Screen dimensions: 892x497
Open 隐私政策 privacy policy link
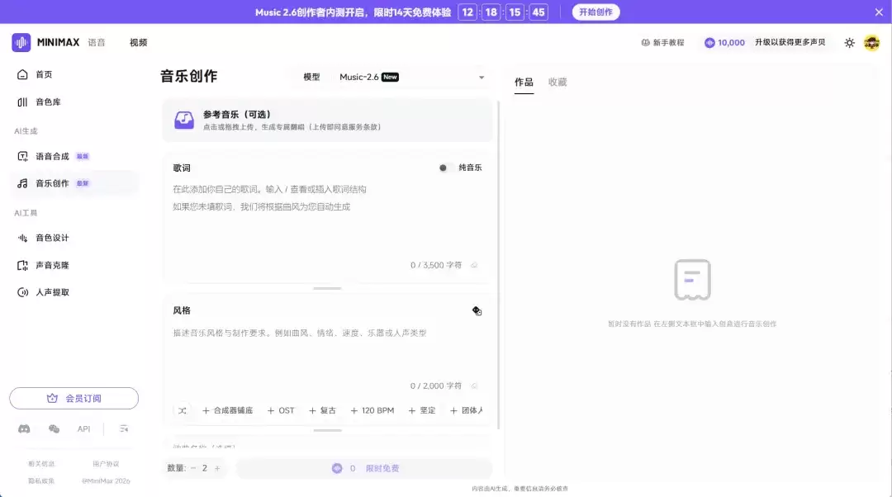(41, 481)
